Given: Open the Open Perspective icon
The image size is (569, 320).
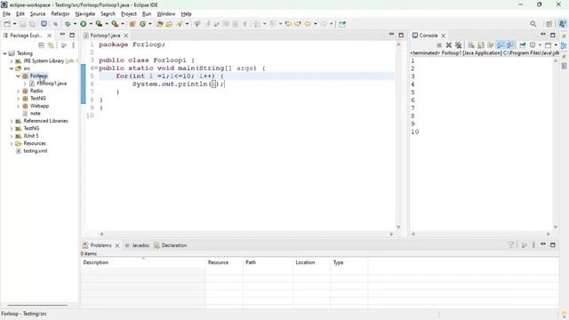Looking at the screenshot, I should click(x=549, y=24).
